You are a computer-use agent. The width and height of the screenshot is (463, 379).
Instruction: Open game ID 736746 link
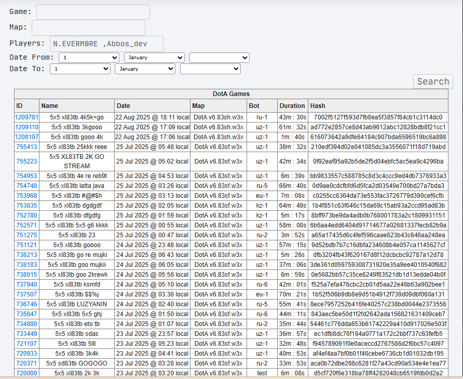[26, 304]
